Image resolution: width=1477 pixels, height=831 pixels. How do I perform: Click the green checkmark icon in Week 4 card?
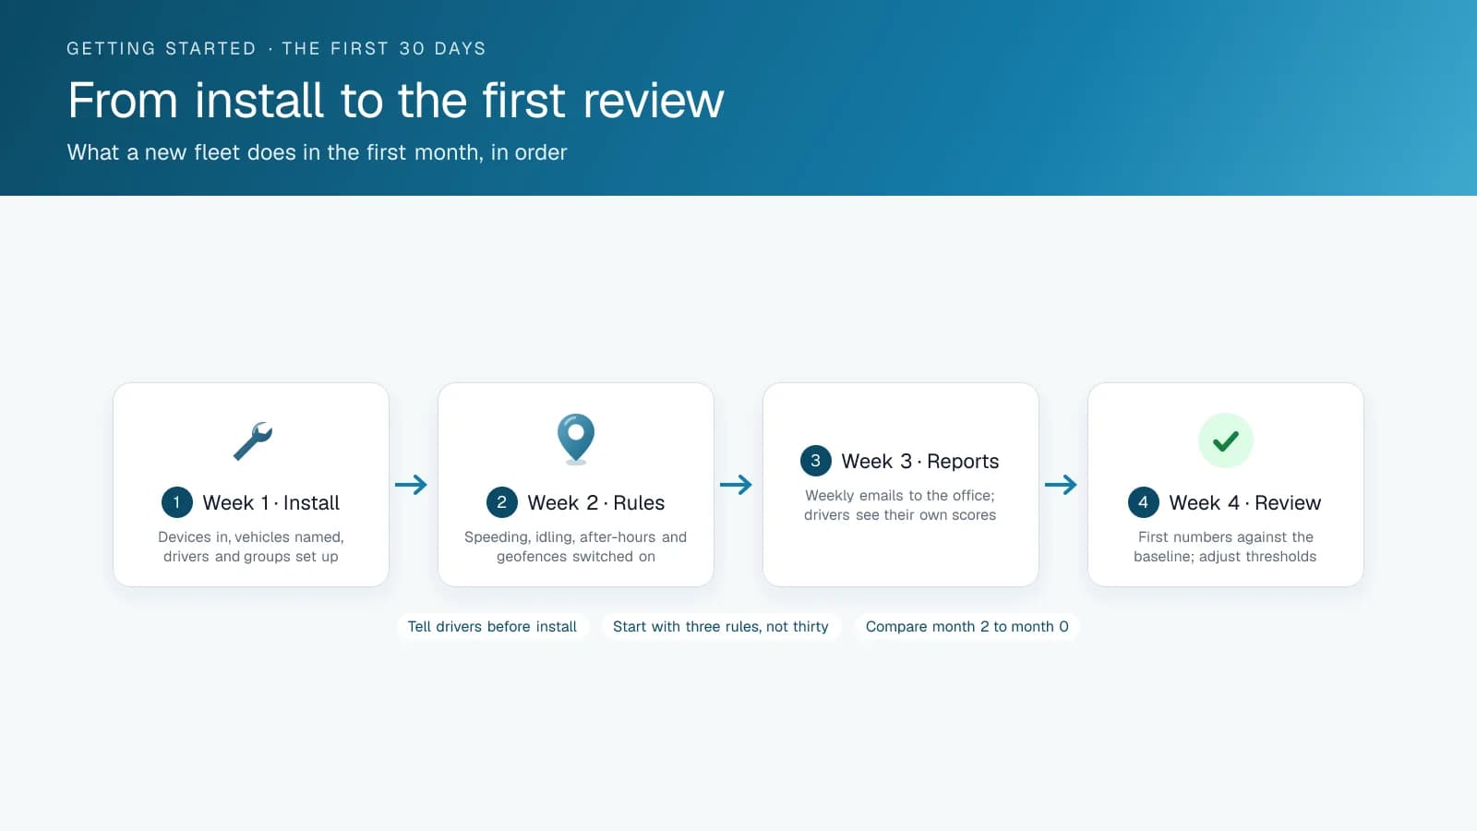(1226, 440)
